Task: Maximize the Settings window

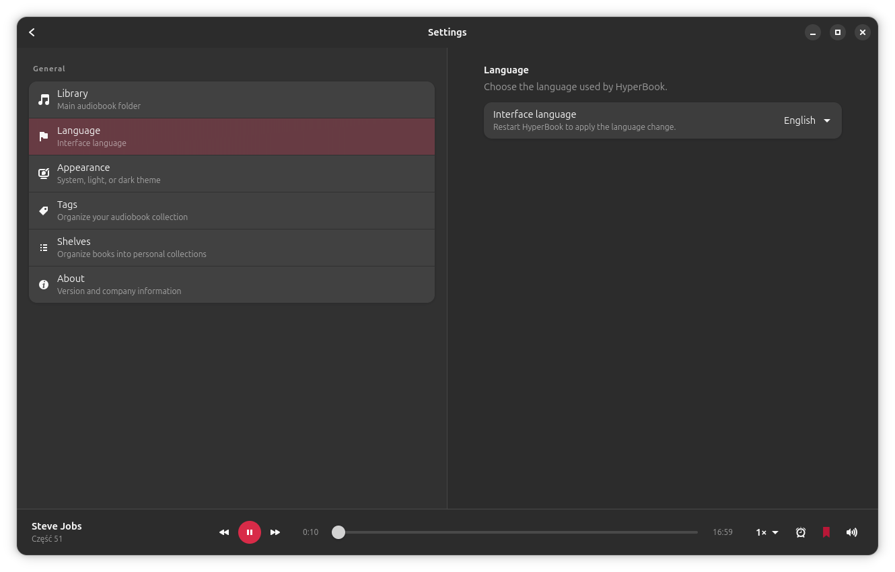Action: tap(838, 32)
